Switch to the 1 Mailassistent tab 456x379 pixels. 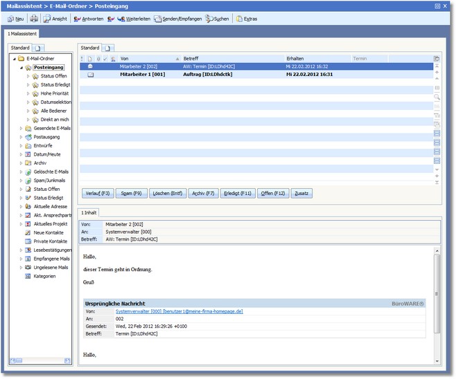(23, 33)
